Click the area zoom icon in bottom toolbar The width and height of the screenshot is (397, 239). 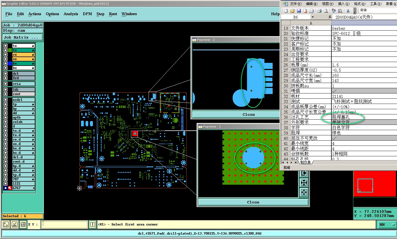[6, 224]
